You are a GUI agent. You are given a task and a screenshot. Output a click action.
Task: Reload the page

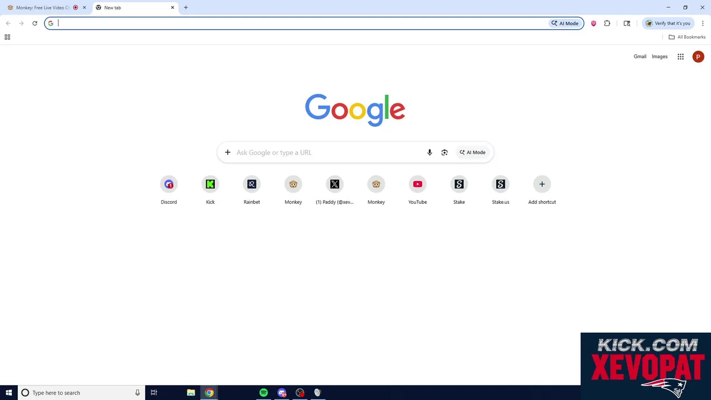pyautogui.click(x=34, y=23)
